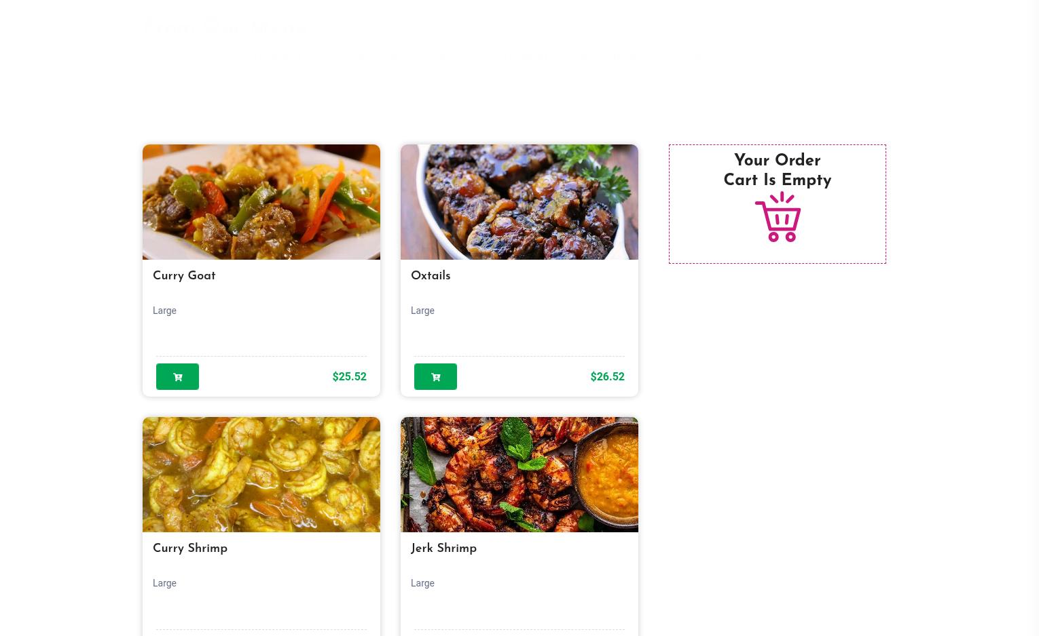This screenshot has height=636, width=1039.
Task: Click Large size under Curry Goat
Action: coord(164,311)
